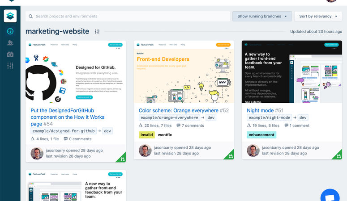
Task: Open the settings sliders icon in the sidebar
Action: [10, 66]
